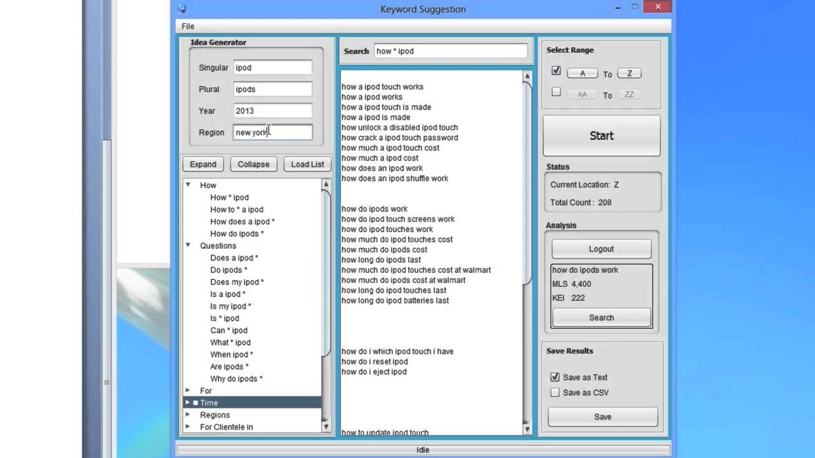Select 'how does an ipod shuffle work' result
This screenshot has height=458, width=815.
pyautogui.click(x=395, y=178)
